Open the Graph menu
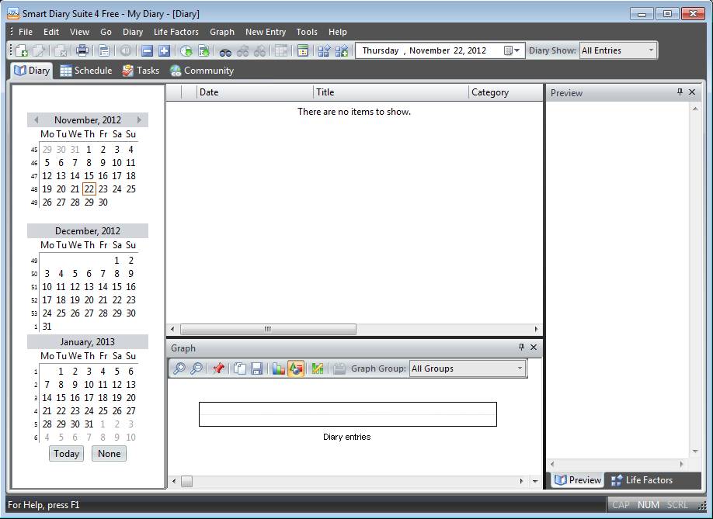 (222, 32)
